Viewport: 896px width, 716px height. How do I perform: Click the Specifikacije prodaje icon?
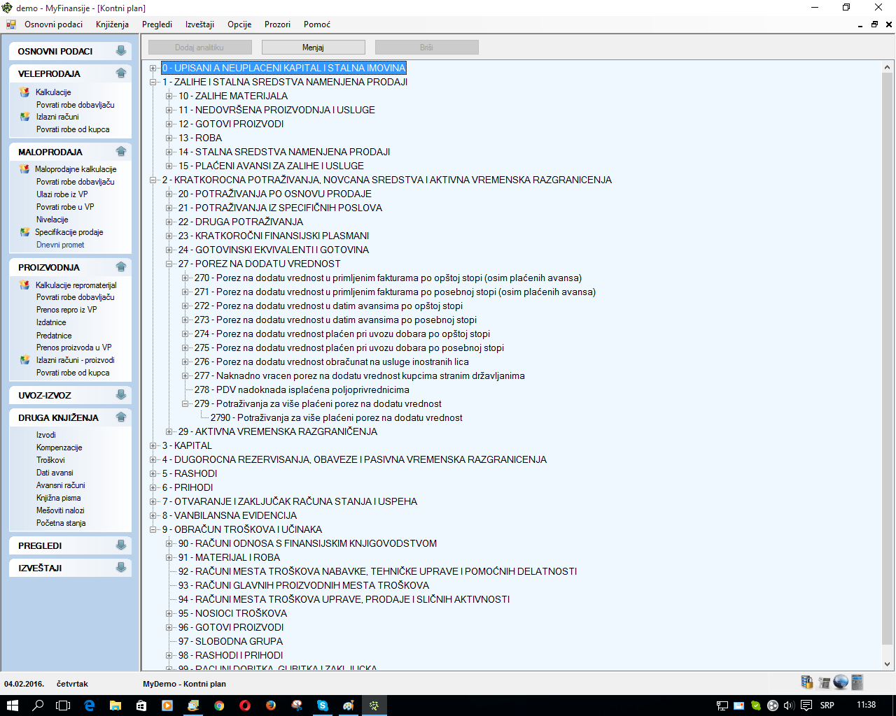click(x=24, y=232)
